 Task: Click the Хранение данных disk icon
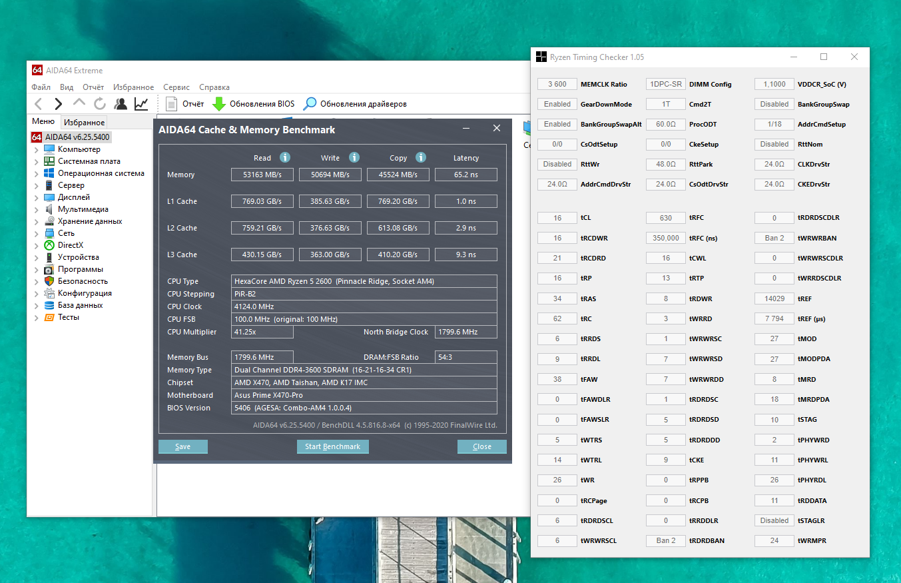tap(49, 221)
